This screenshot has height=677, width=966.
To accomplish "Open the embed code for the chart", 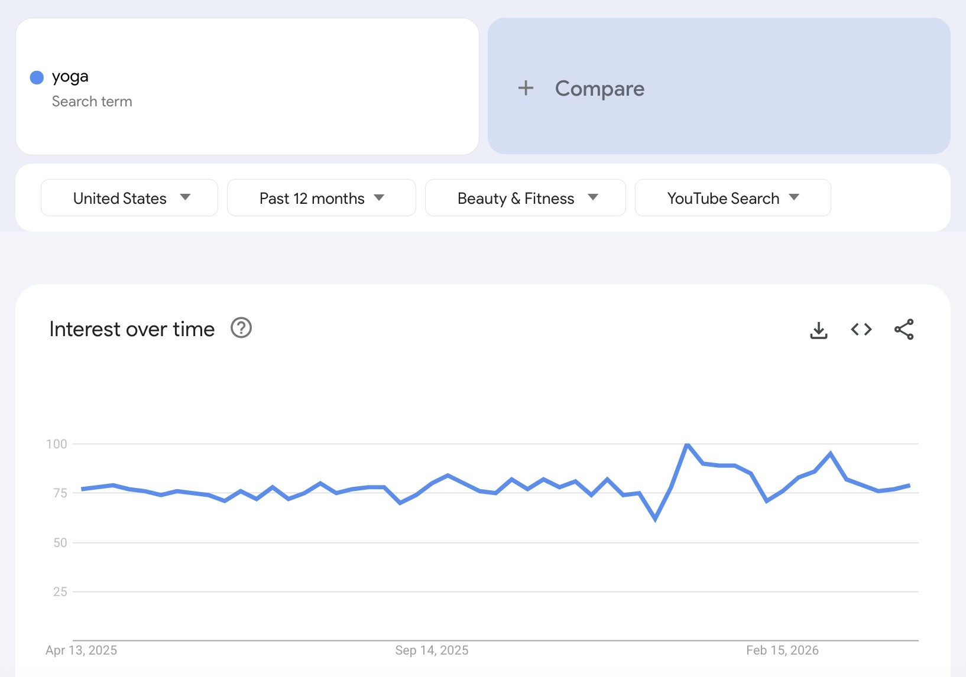I will pos(860,330).
